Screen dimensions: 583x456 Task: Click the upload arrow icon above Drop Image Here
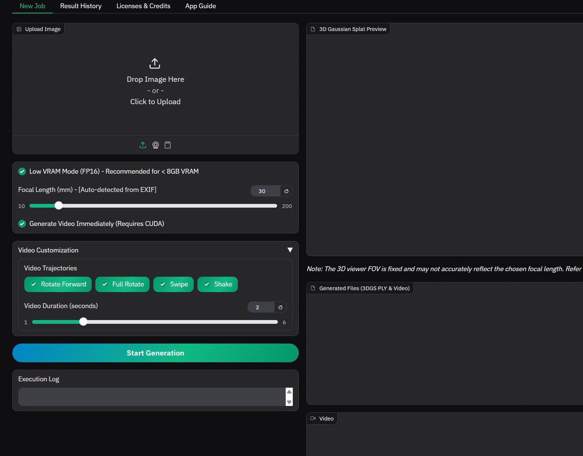(x=154, y=64)
